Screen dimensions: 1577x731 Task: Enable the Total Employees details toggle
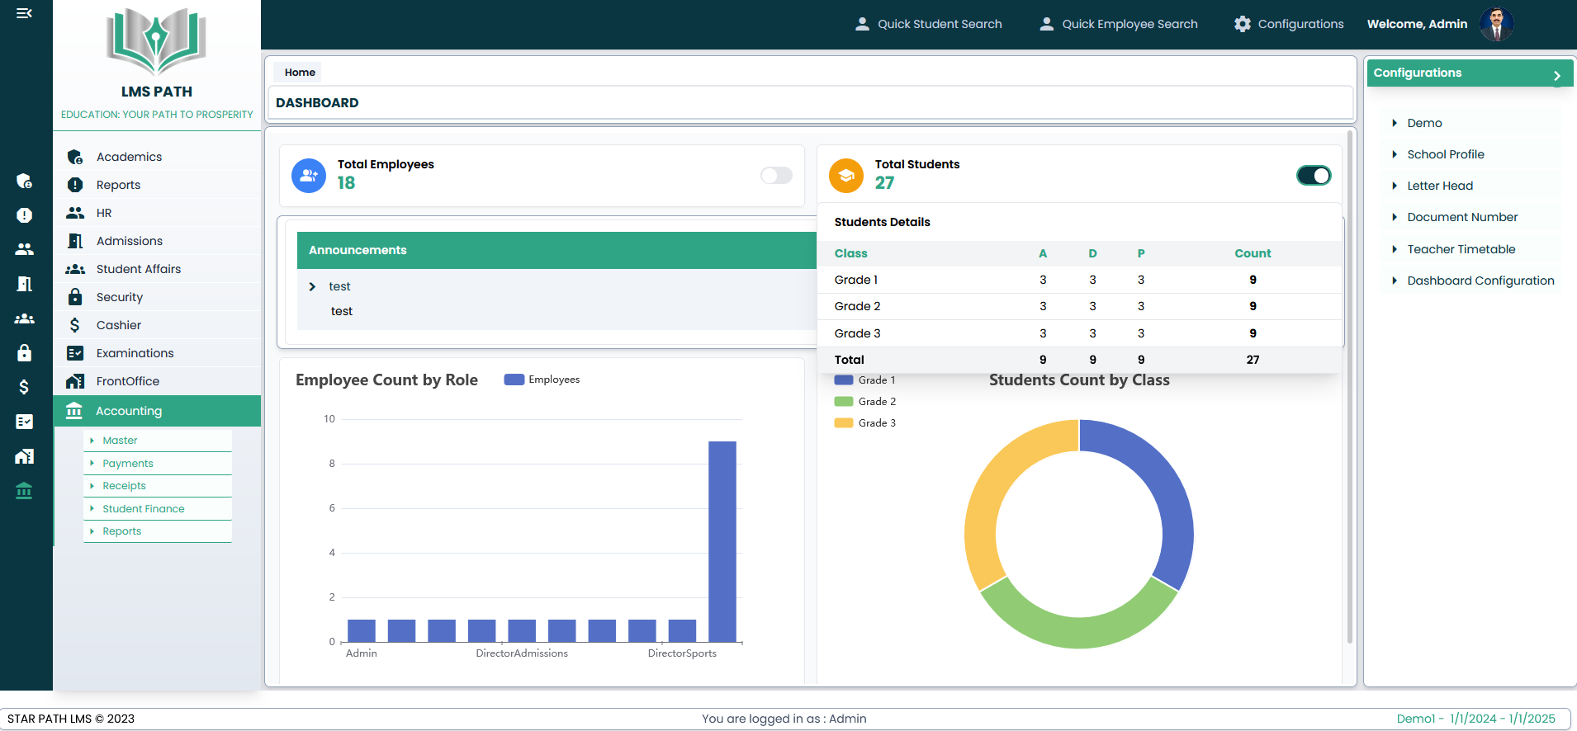click(x=776, y=175)
